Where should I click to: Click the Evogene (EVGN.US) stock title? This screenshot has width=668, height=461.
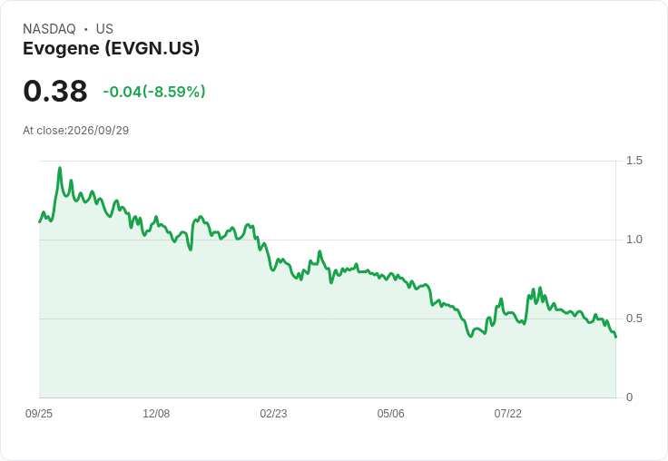click(x=112, y=49)
